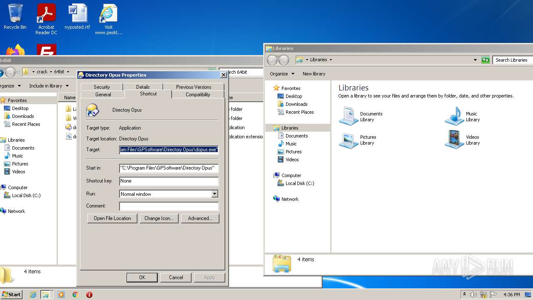The height and width of the screenshot is (300, 533).
Task: Open the Recycle Bin desktop icon
Action: tap(15, 17)
